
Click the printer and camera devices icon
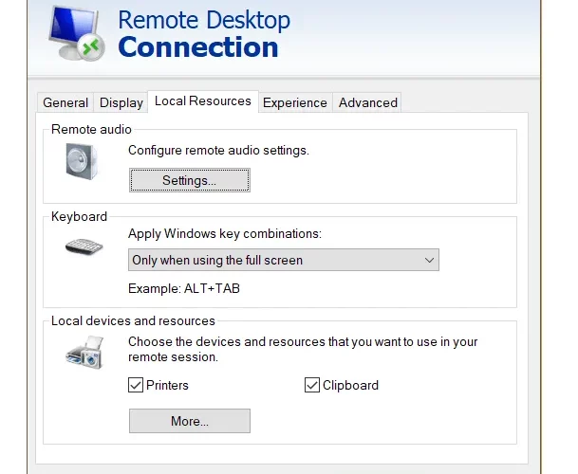point(84,352)
